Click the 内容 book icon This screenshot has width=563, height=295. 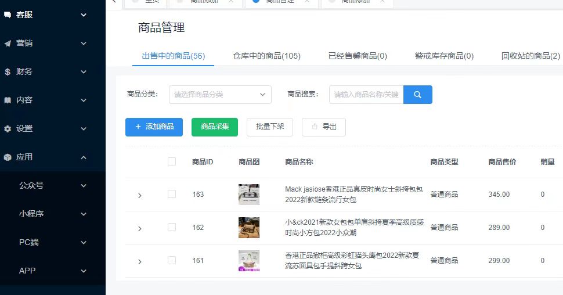pos(8,100)
